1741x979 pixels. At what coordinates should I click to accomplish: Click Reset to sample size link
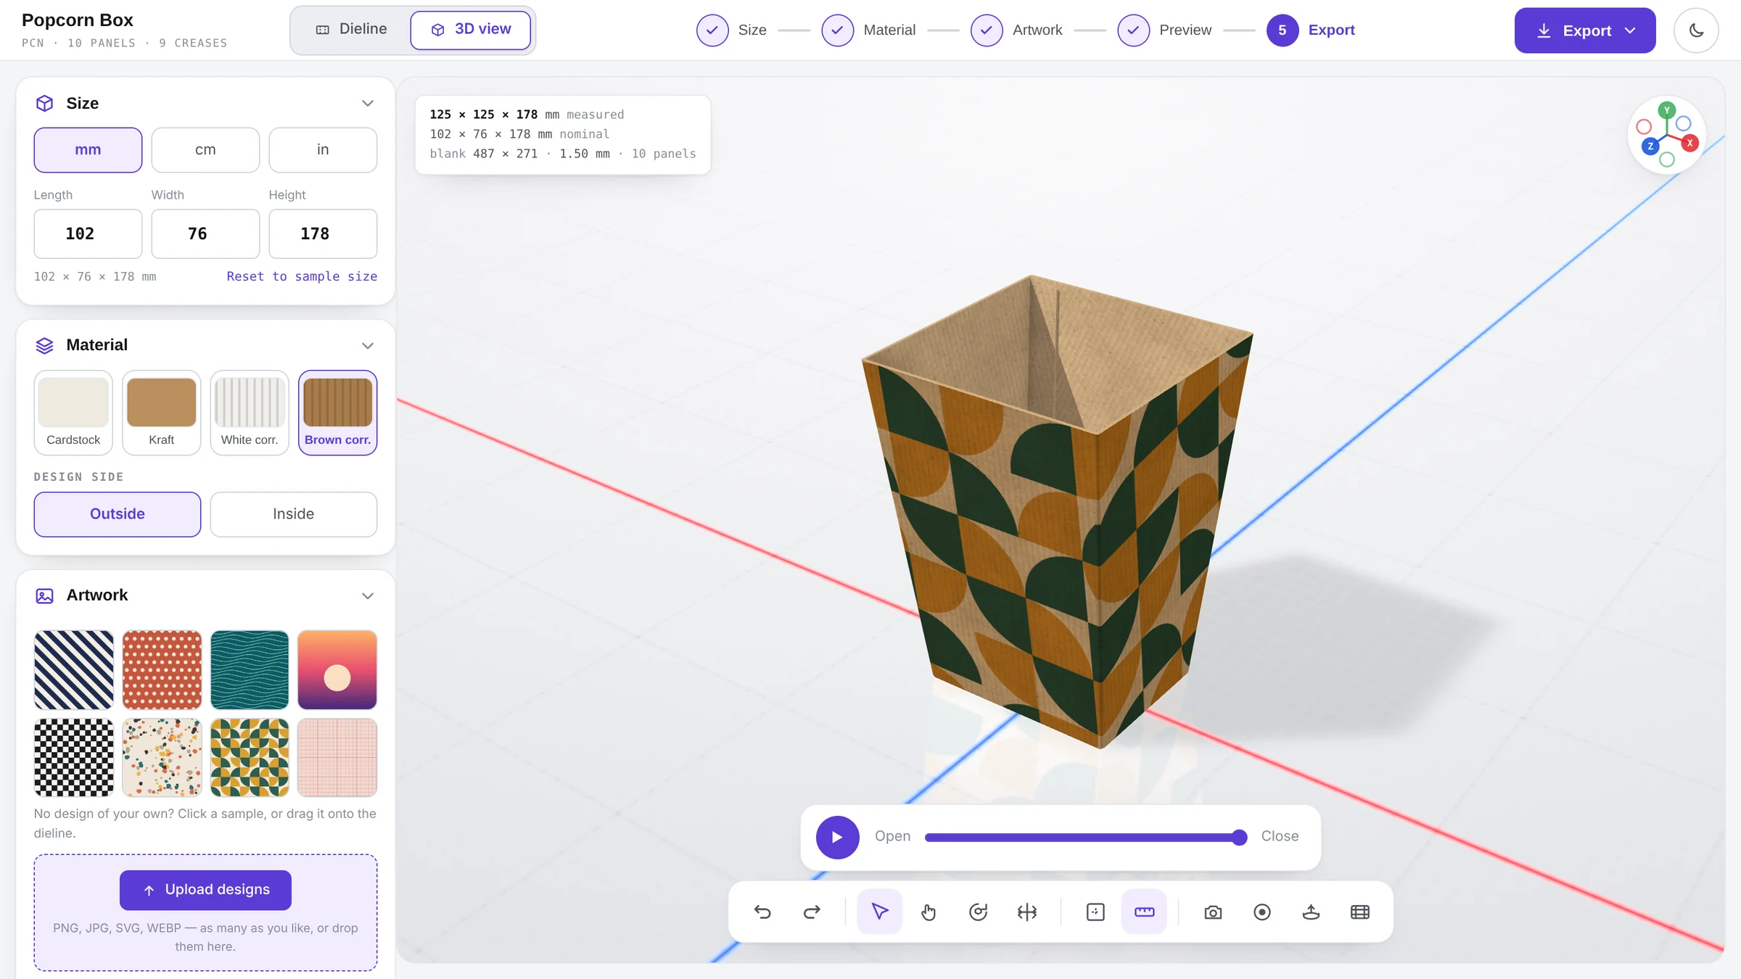click(x=302, y=276)
